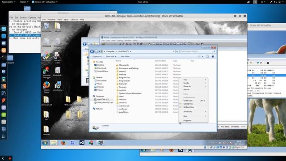
Task: Select Pictures under Libraries
Action: (x=100, y=87)
